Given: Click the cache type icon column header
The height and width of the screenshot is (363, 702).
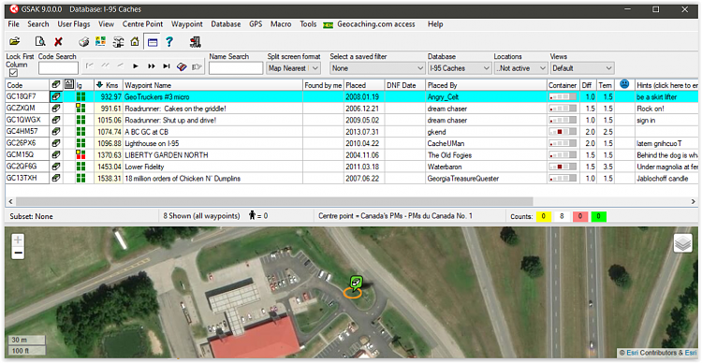Looking at the screenshot, I should pos(56,84).
